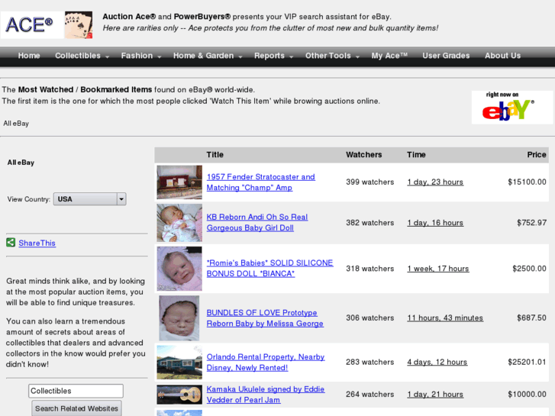Click the 264 watchers cell
The width and height of the screenshot is (555, 416).
click(x=370, y=395)
